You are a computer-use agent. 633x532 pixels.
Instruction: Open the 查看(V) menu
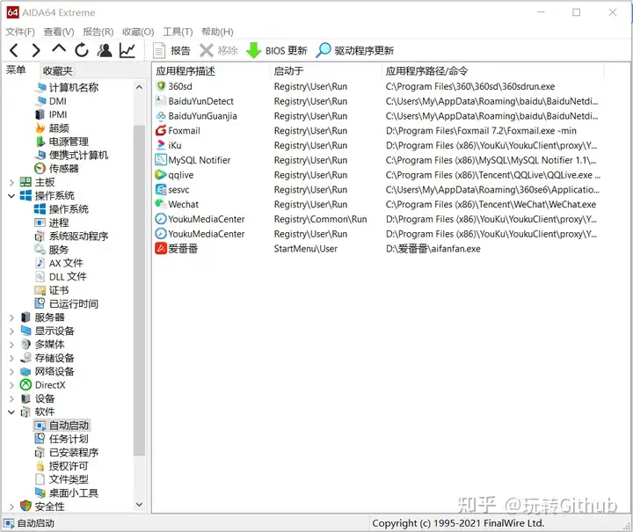pyautogui.click(x=59, y=32)
